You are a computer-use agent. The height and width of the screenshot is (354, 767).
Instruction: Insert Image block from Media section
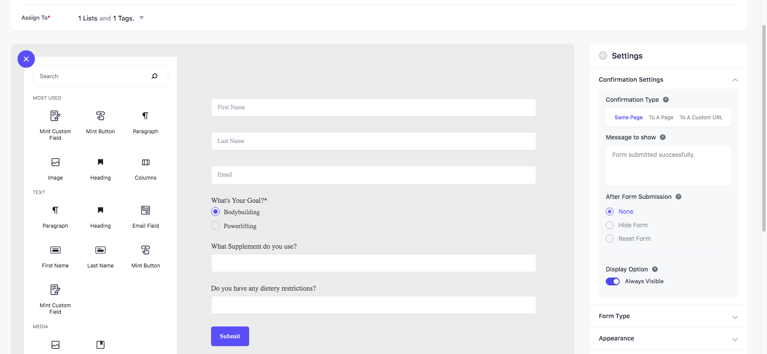(x=56, y=345)
